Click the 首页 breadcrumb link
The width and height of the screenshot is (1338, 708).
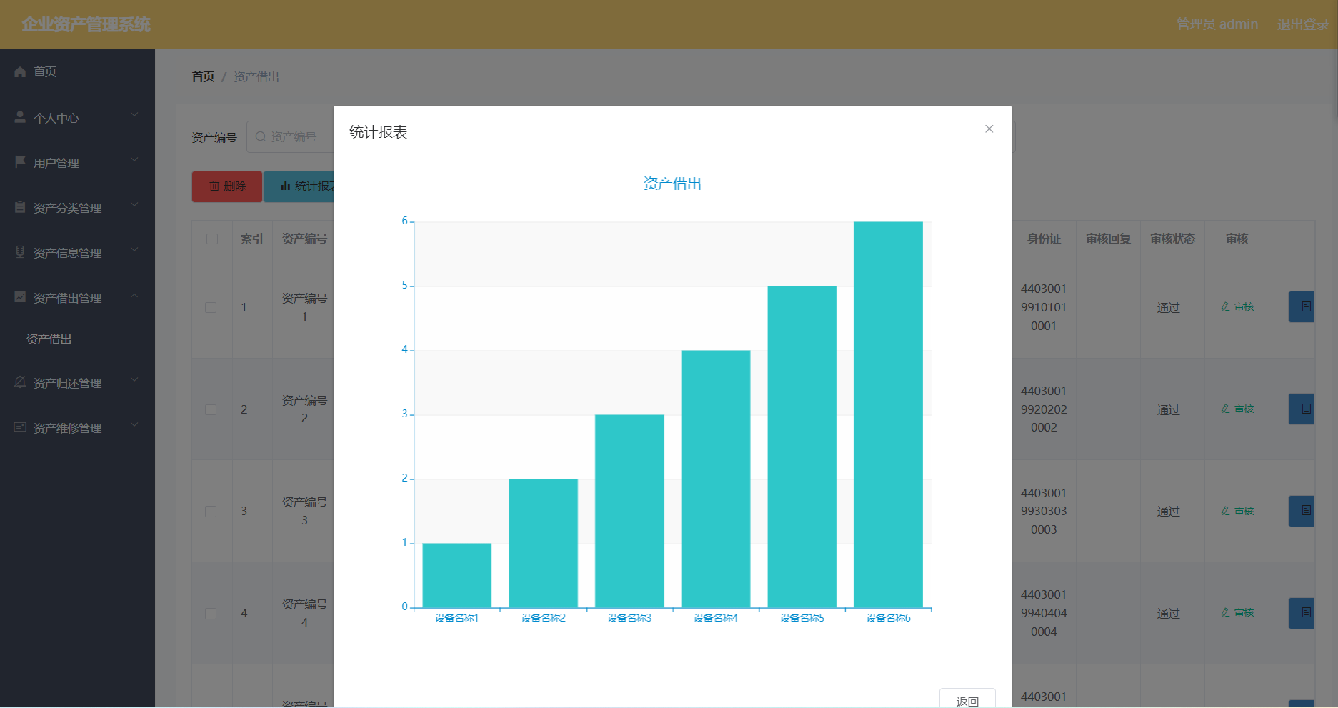coord(203,76)
